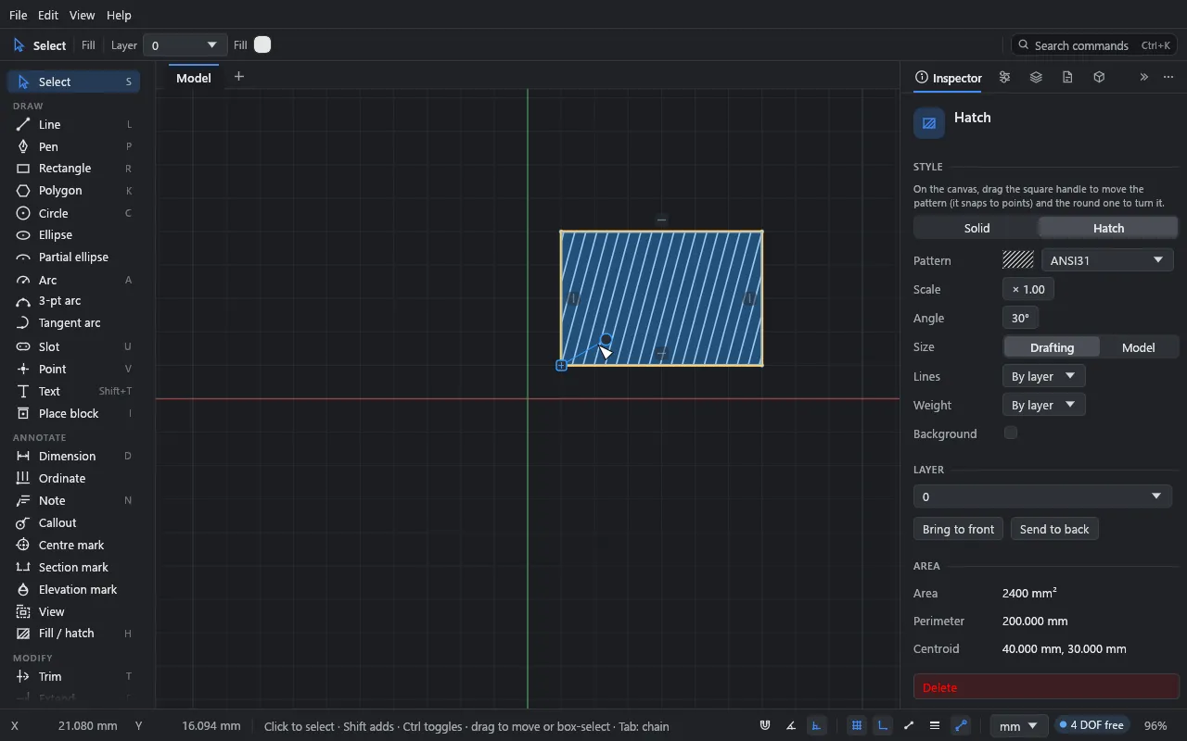Delete the selected hatch

[1046, 687]
